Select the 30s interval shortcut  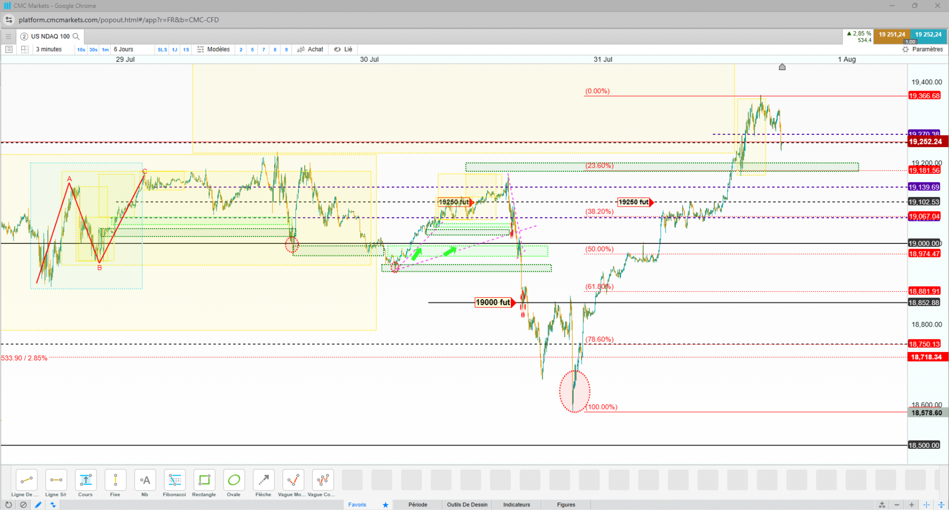[x=93, y=50]
